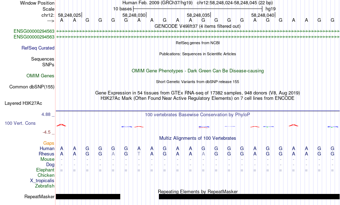Open Gene Expression in 54 tissues GTEx title
This screenshot has width=340, height=205.
(198, 93)
